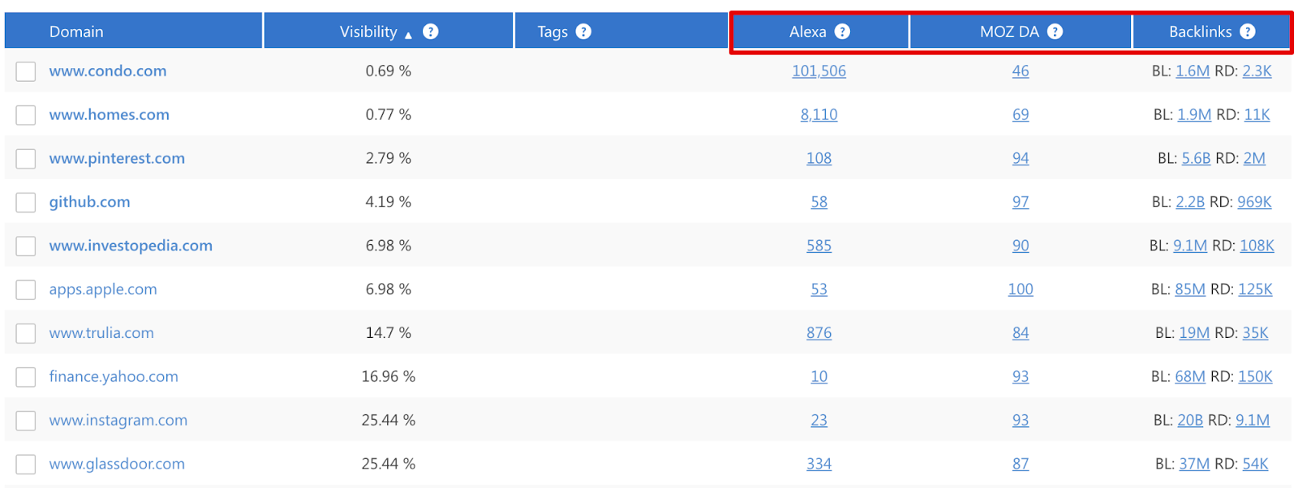Open the www.glassdoor.com domain link

(117, 464)
